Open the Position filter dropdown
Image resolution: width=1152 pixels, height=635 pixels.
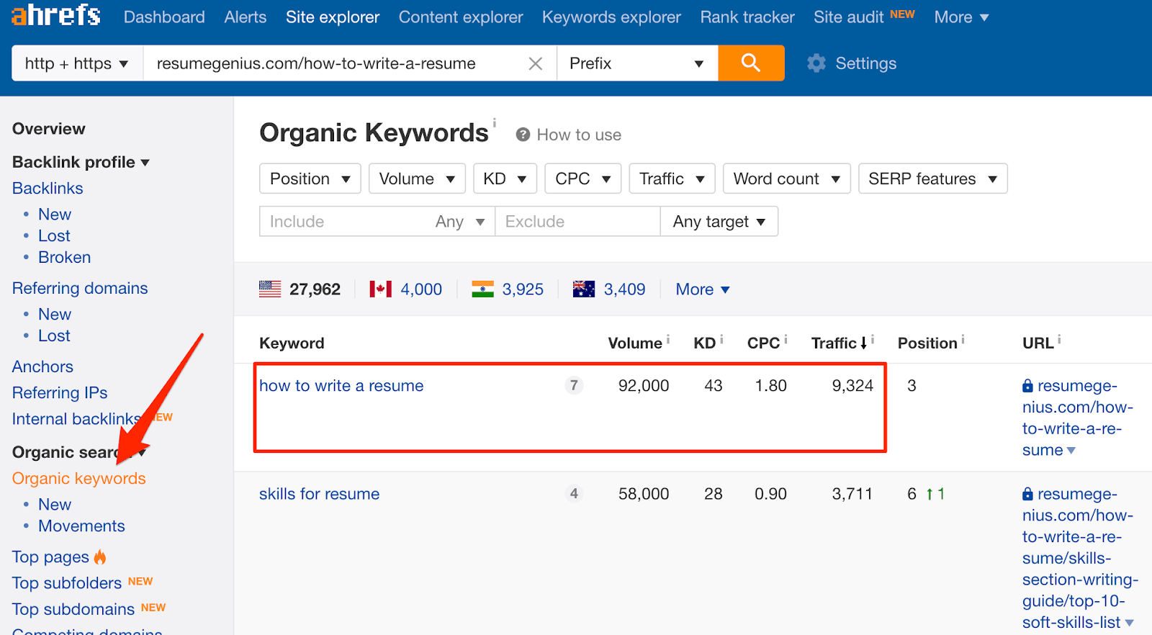click(x=310, y=179)
